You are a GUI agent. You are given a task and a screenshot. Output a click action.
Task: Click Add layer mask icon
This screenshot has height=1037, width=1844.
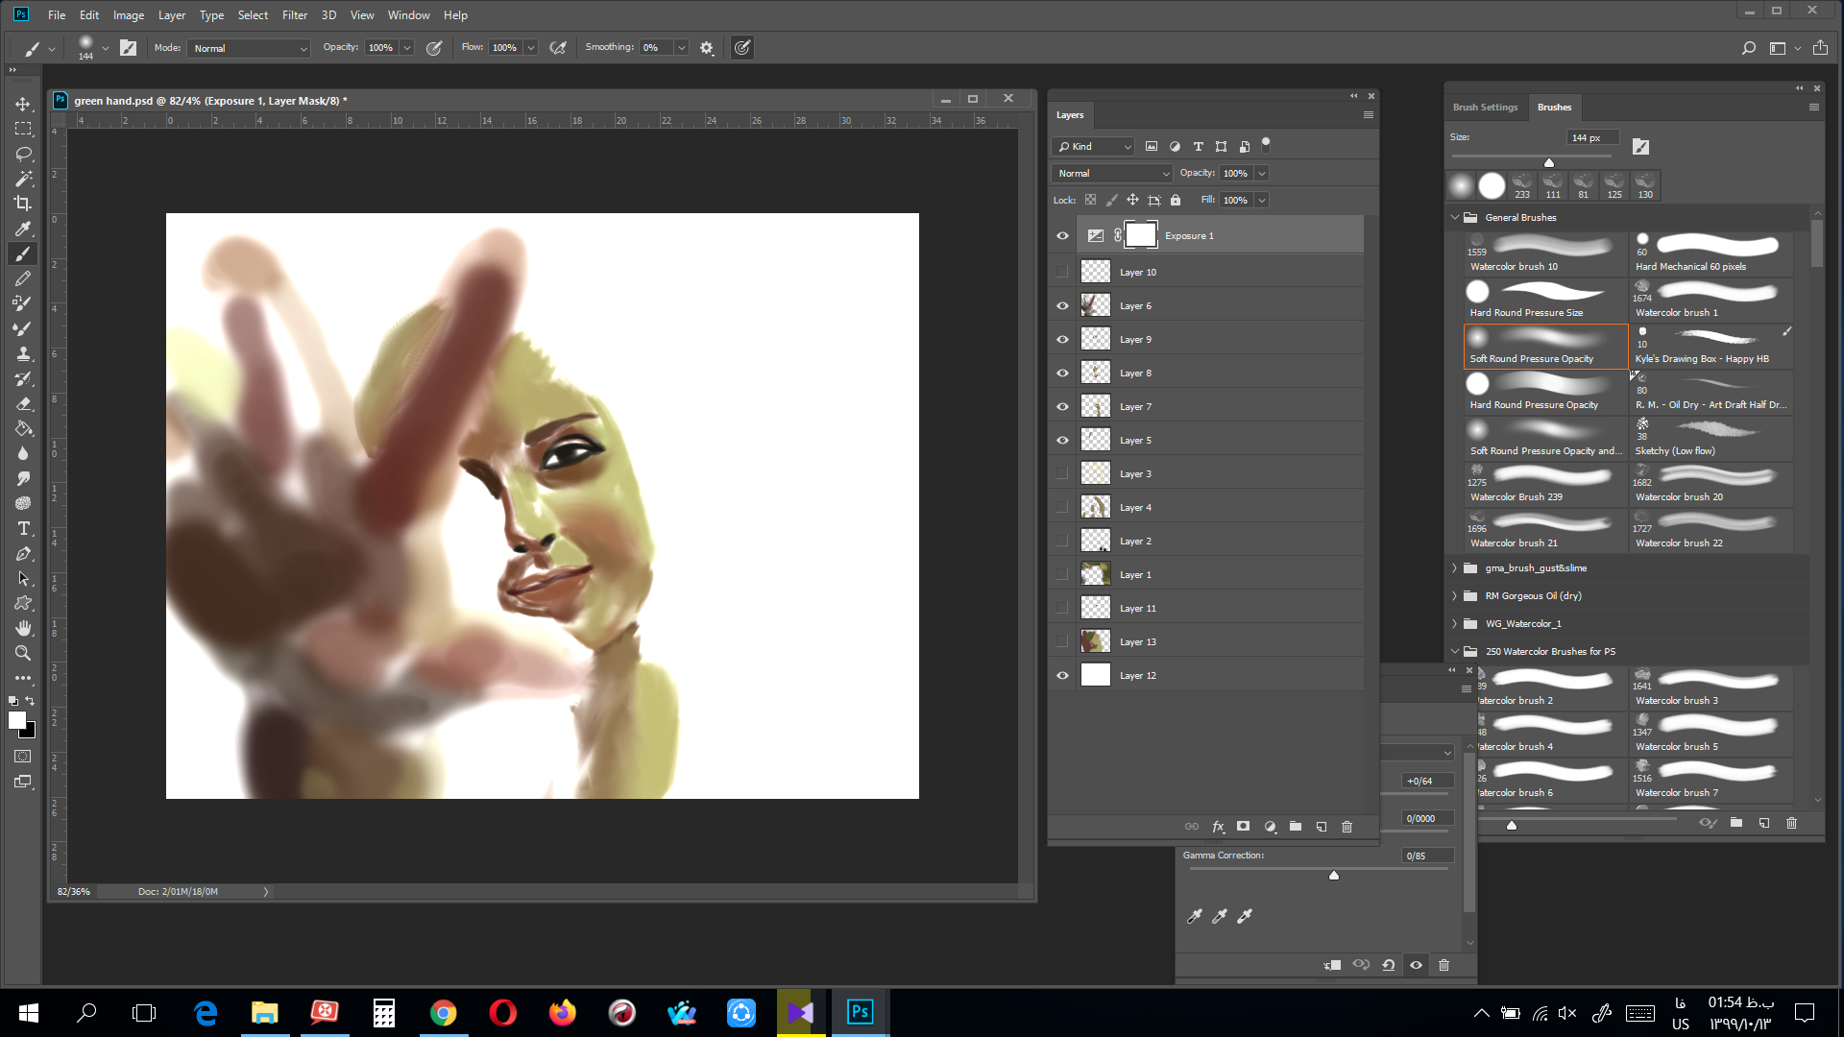coord(1244,827)
